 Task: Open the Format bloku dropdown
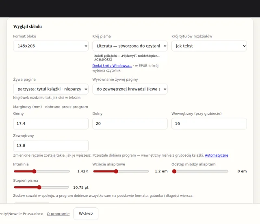pyautogui.click(x=51, y=46)
